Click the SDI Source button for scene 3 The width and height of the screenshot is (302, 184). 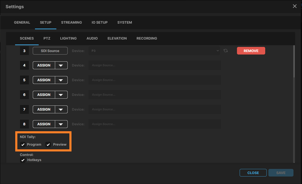pyautogui.click(x=50, y=51)
